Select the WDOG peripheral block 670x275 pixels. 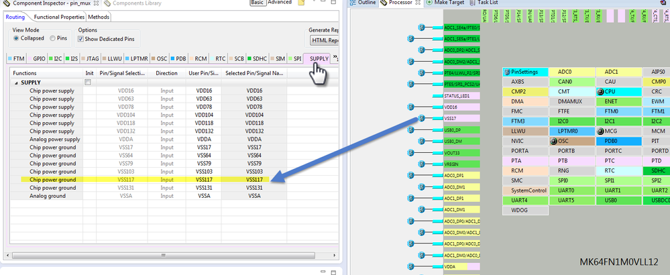click(525, 210)
